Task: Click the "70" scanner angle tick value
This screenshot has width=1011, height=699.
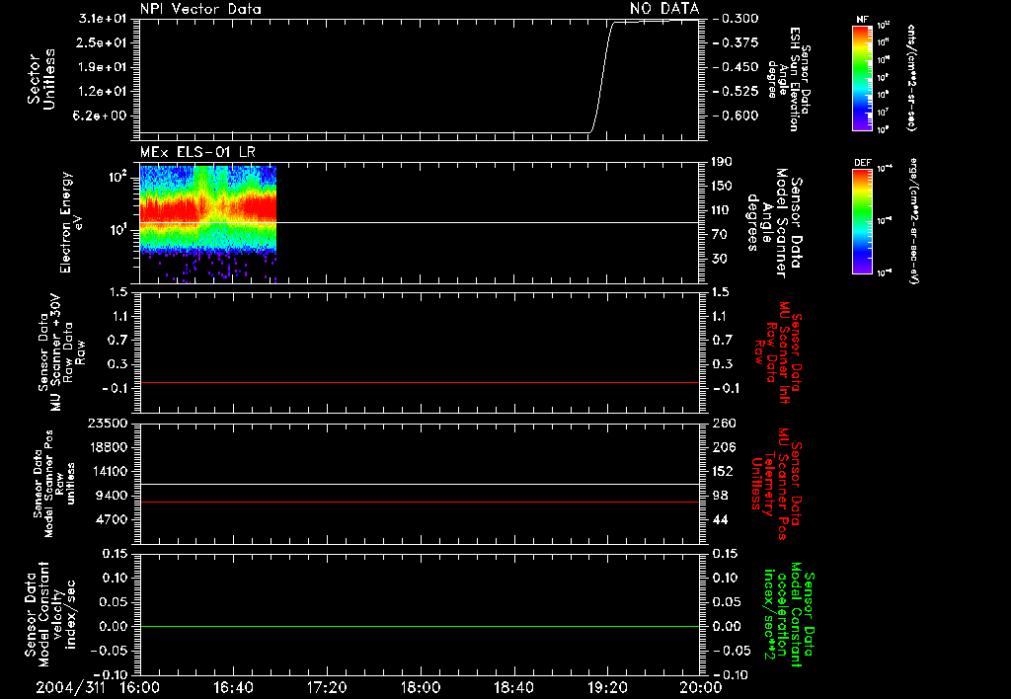Action: (x=719, y=235)
